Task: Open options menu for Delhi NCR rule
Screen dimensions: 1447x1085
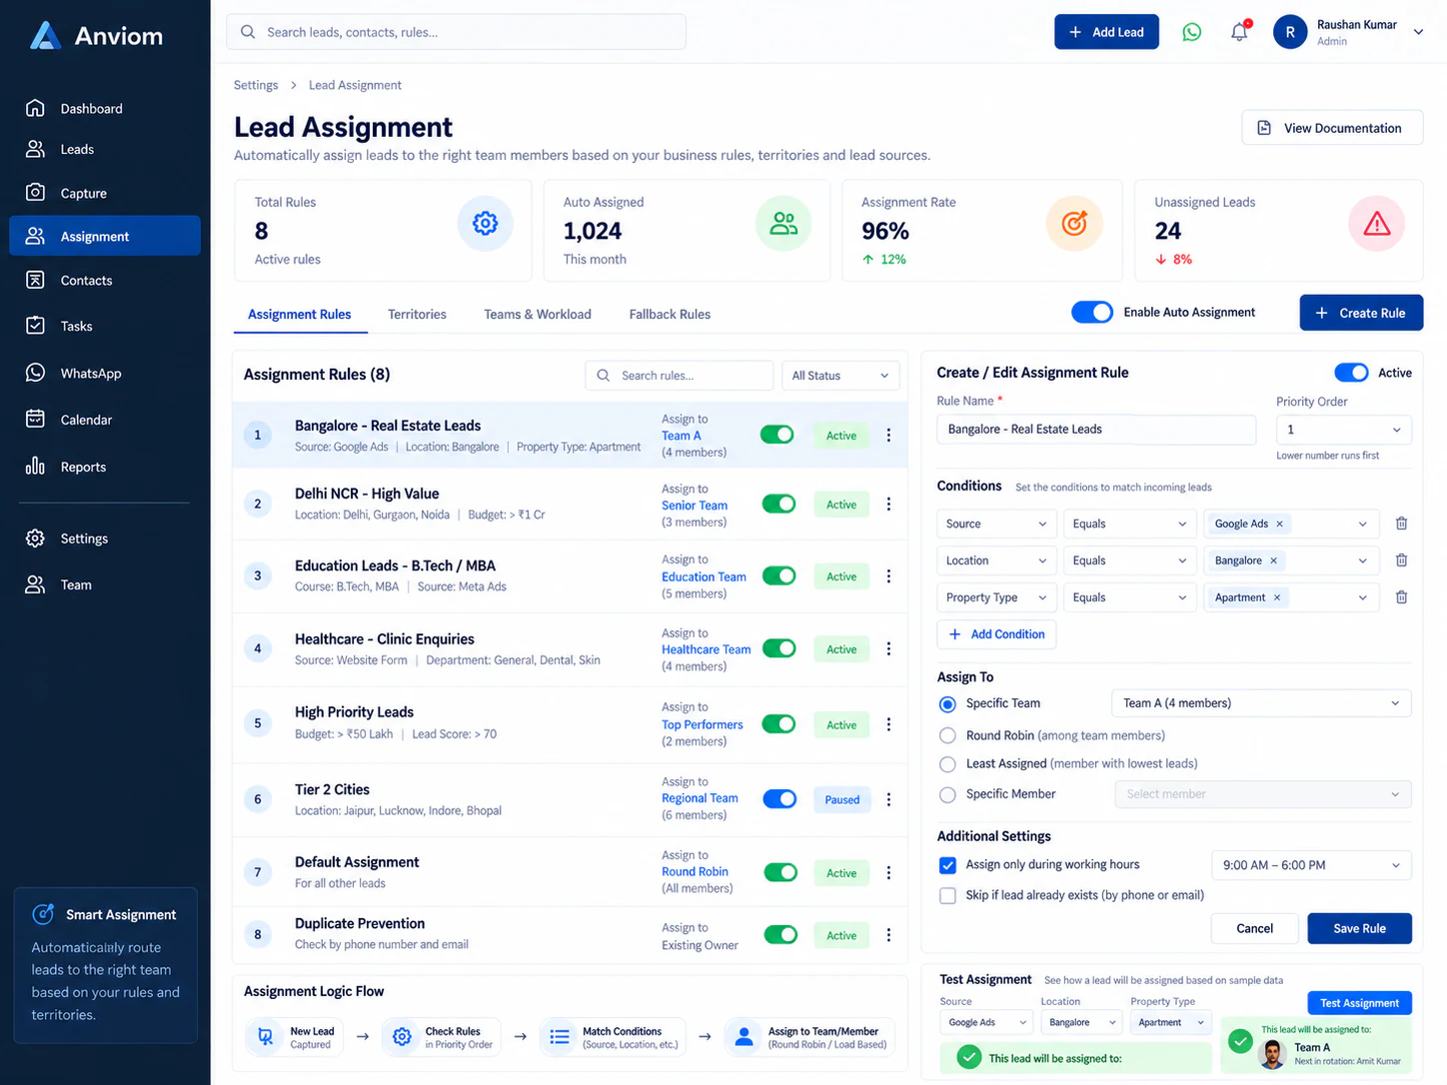Action: 888,505
